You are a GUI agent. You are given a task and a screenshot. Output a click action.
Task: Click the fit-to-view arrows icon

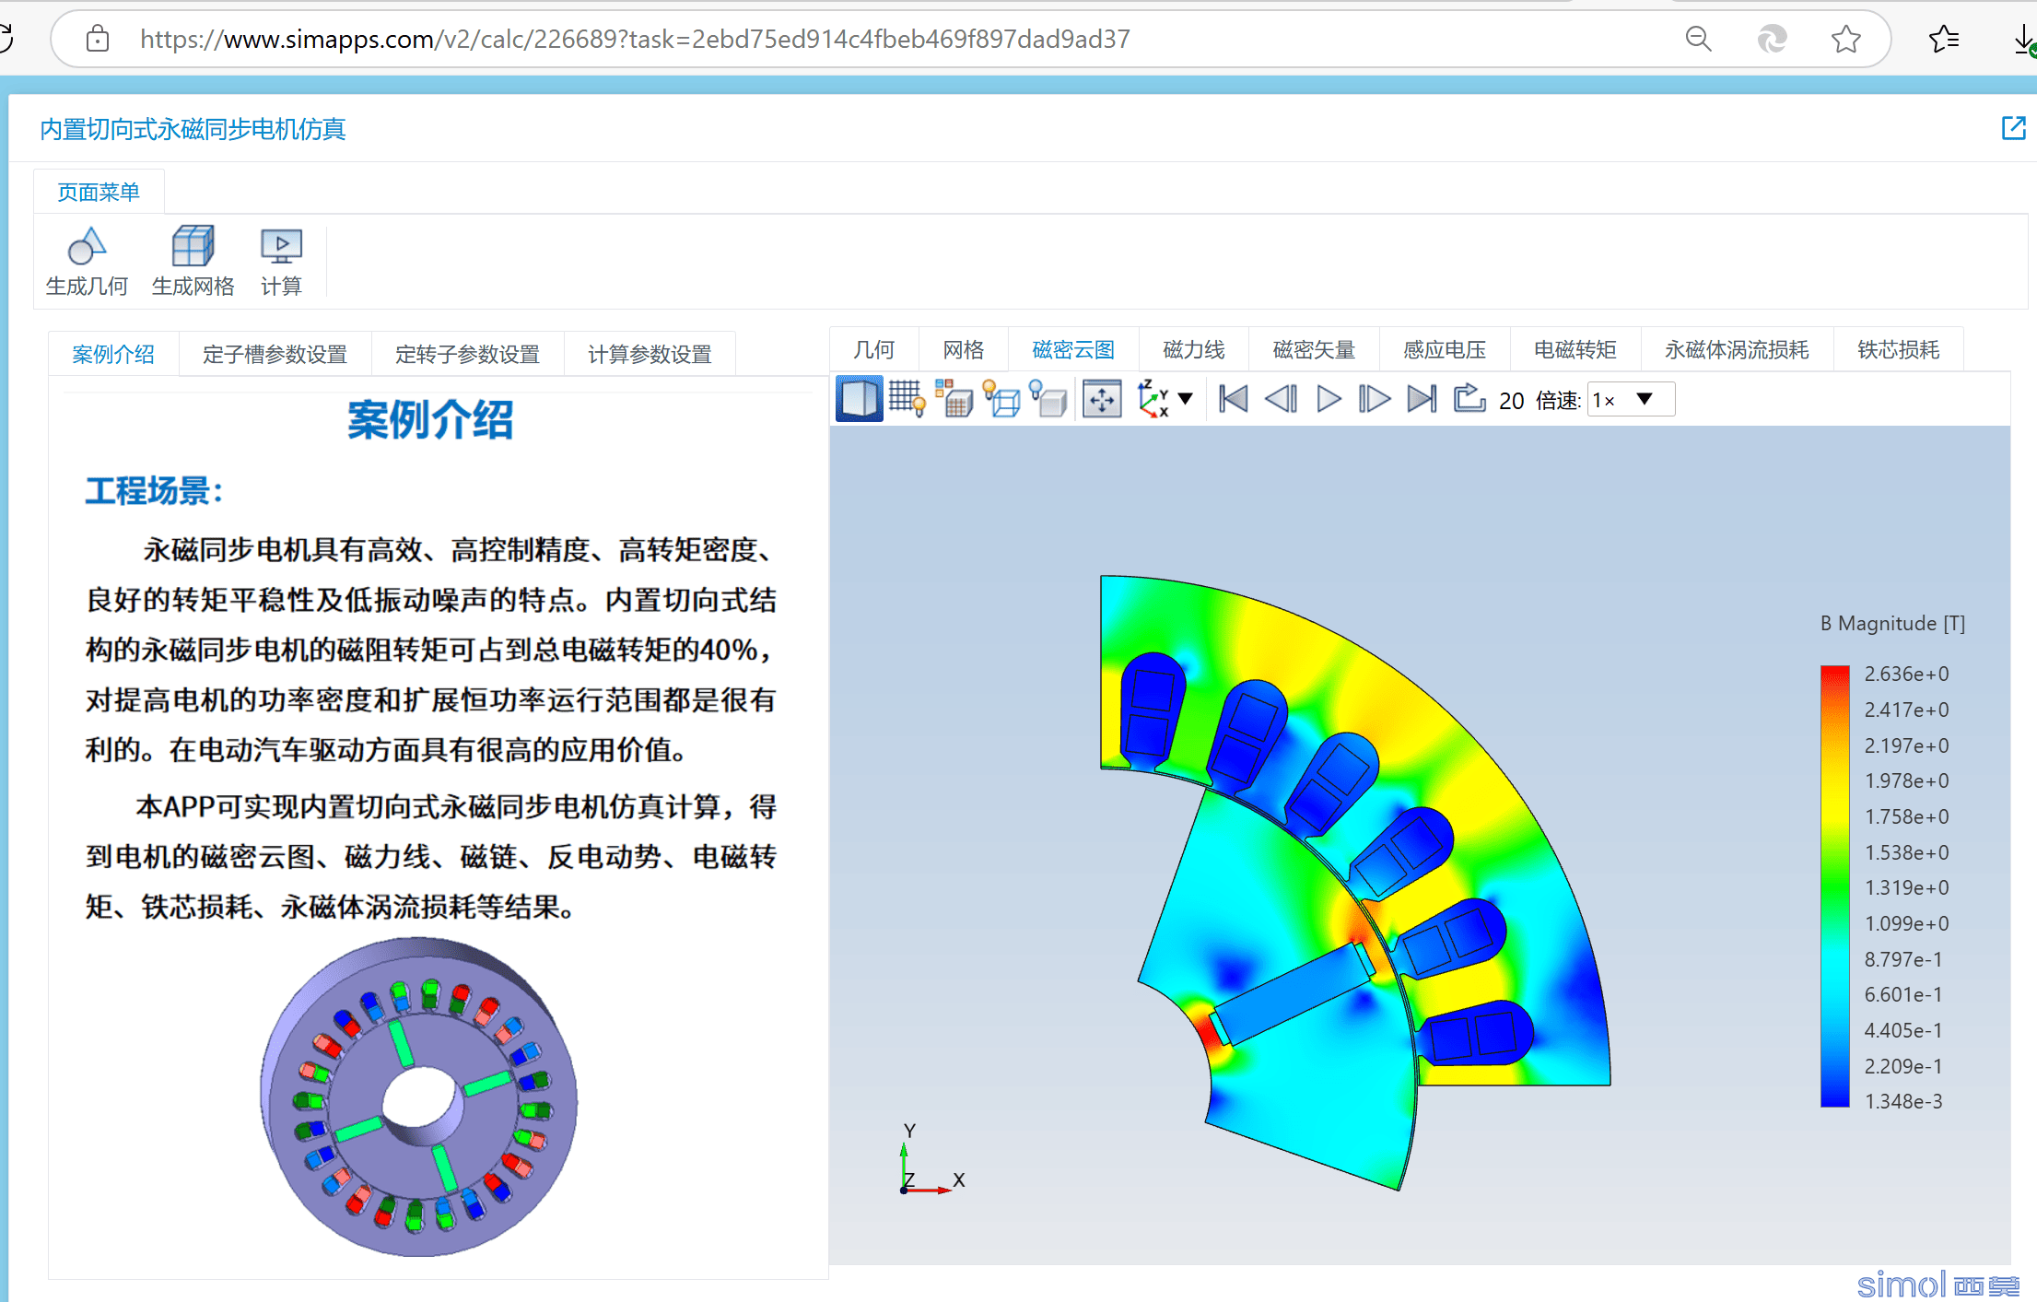pyautogui.click(x=1102, y=399)
